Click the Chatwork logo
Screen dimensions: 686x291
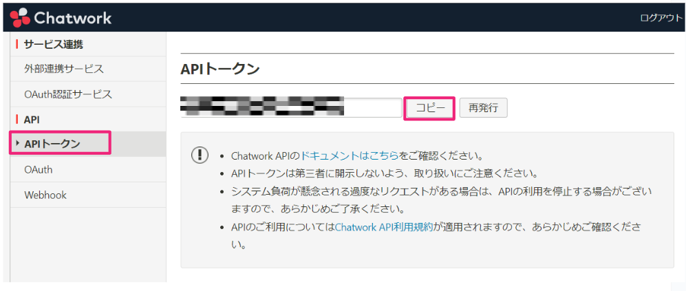click(x=61, y=18)
